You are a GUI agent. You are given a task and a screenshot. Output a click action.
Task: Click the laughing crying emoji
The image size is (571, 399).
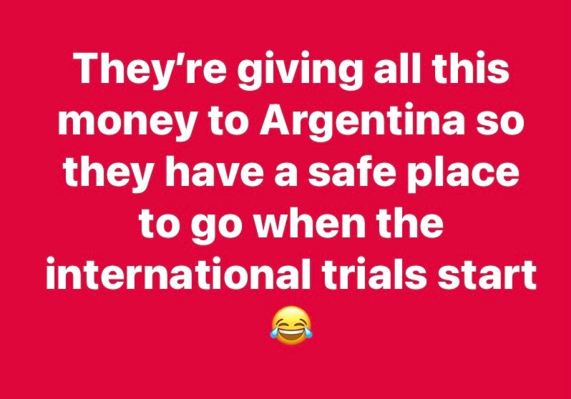point(291,325)
